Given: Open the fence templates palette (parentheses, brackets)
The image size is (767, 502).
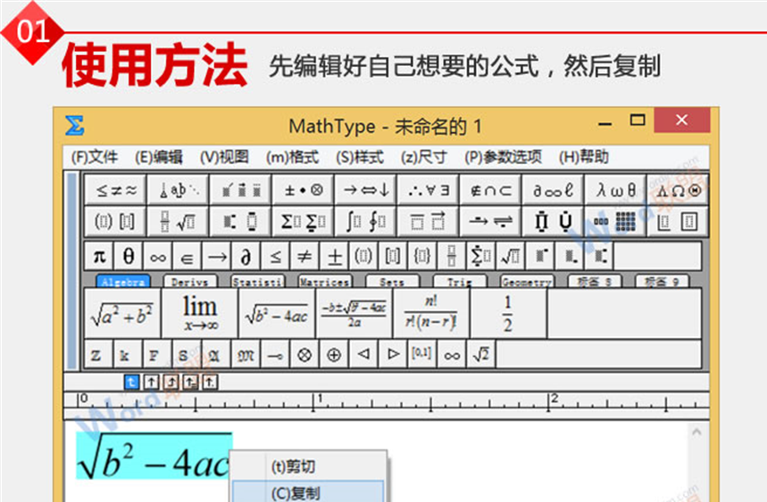Looking at the screenshot, I should [115, 221].
